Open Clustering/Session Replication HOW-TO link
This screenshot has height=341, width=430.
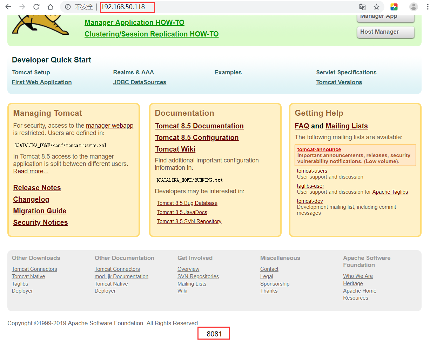coord(152,34)
